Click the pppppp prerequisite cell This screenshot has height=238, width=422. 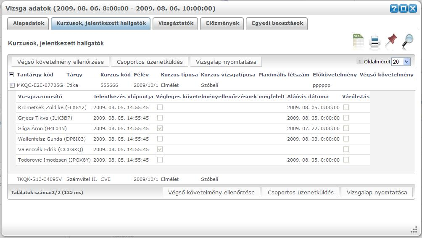click(322, 86)
